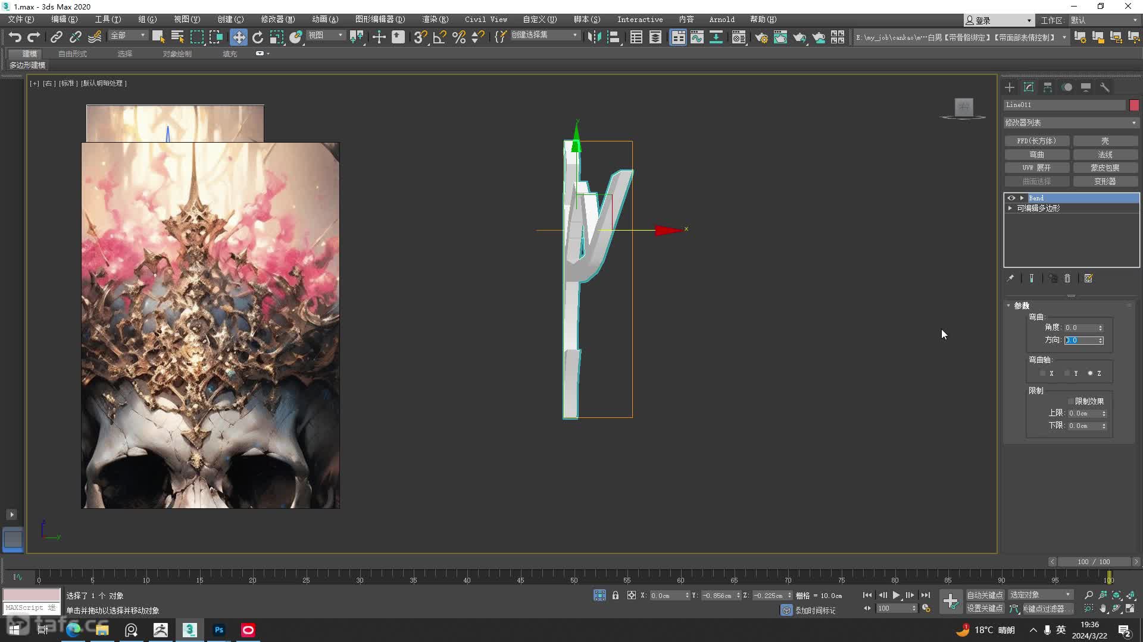This screenshot has width=1143, height=642.
Task: Open the Select by Name list icon
Action: click(x=177, y=37)
